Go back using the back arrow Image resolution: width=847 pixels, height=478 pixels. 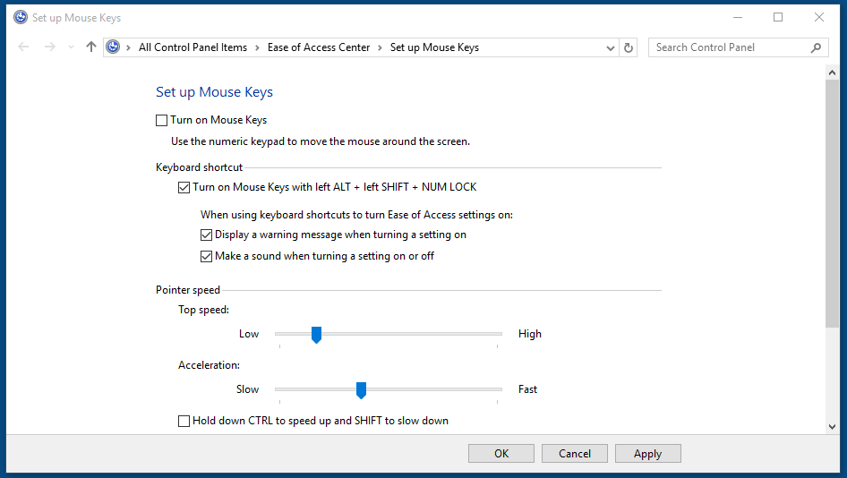[24, 47]
